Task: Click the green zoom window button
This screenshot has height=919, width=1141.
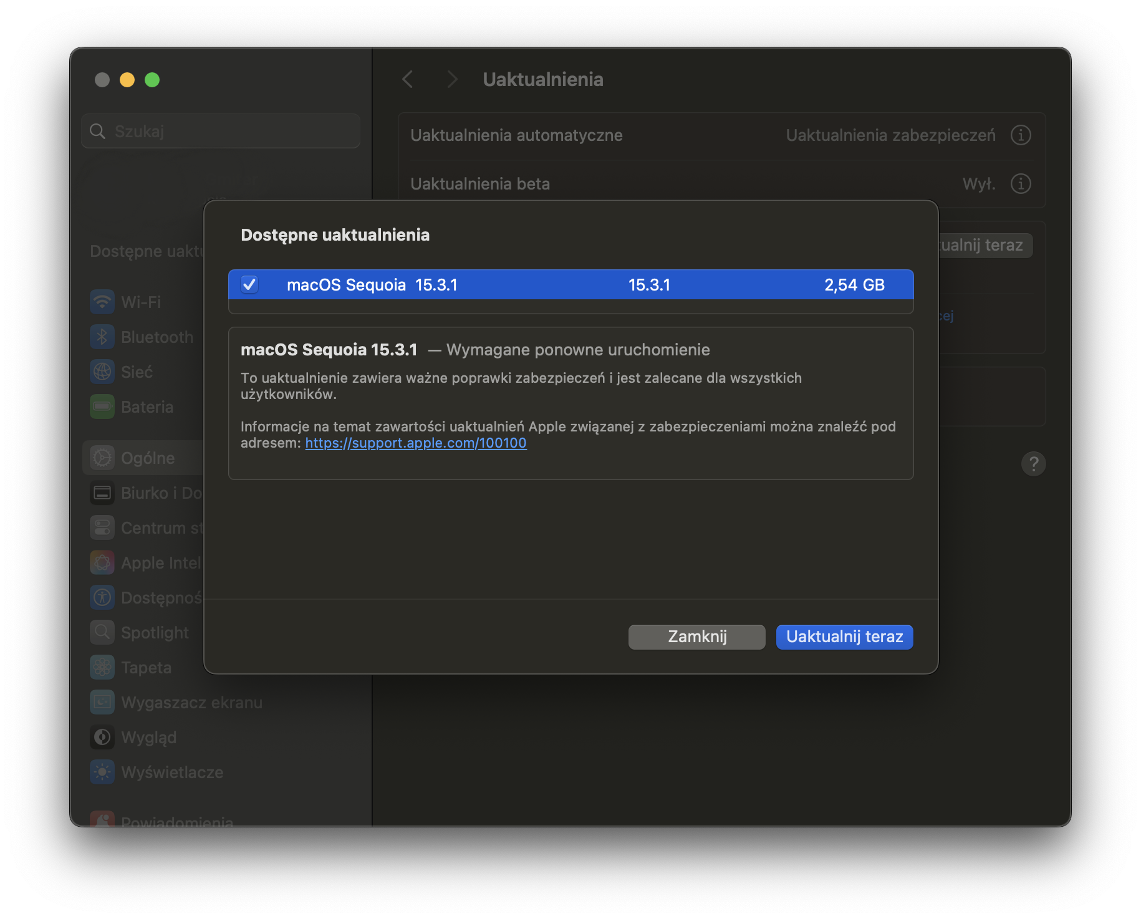Action: (x=152, y=80)
